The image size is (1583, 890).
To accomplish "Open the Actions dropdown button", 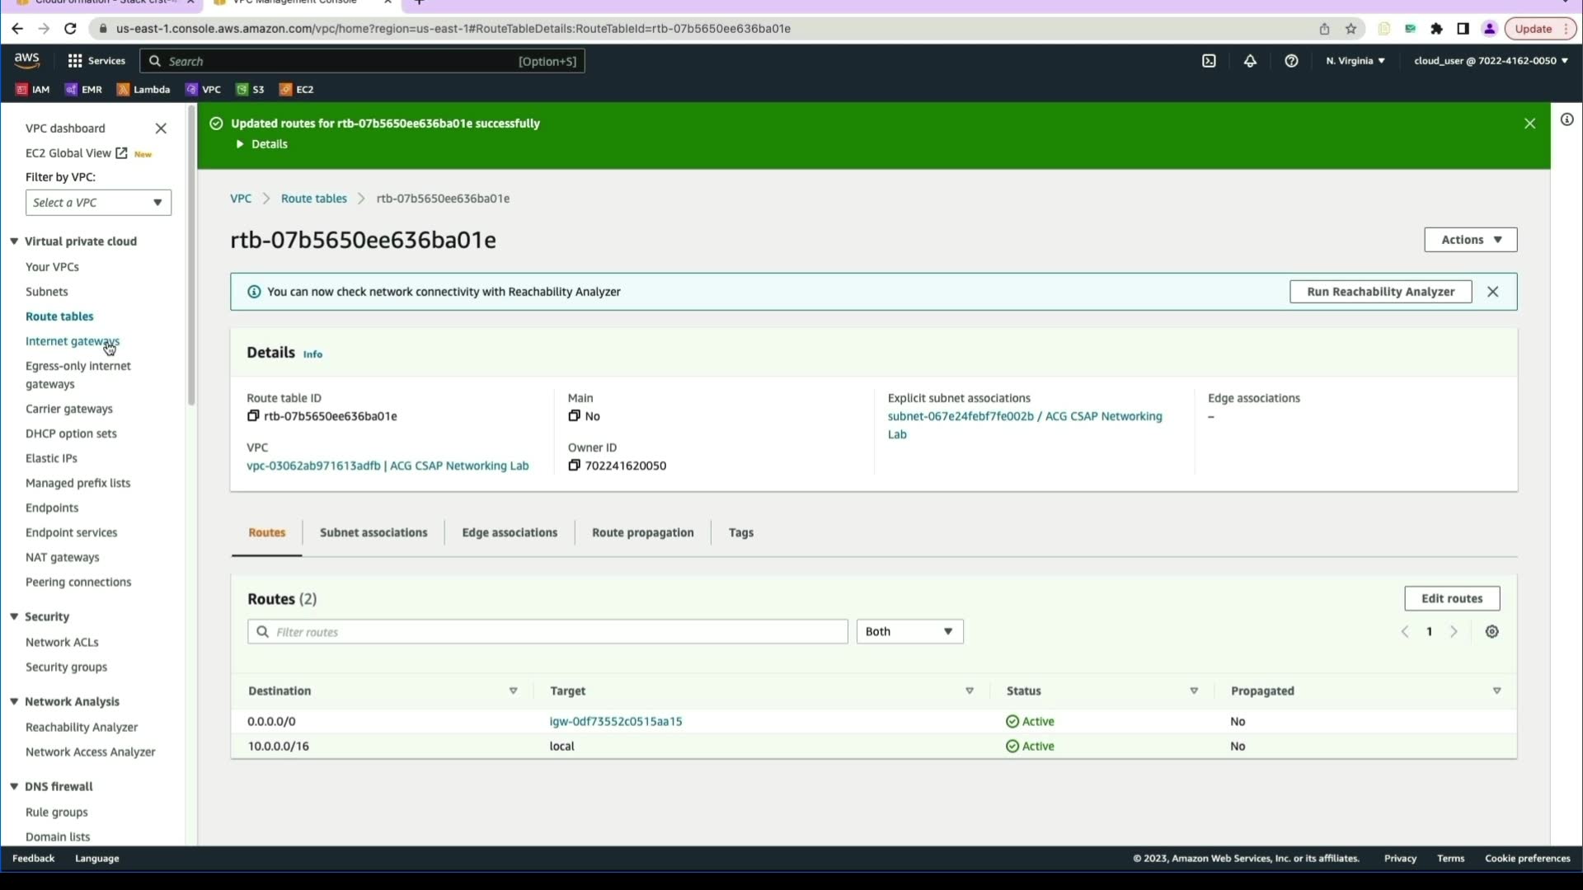I will 1470,240.
